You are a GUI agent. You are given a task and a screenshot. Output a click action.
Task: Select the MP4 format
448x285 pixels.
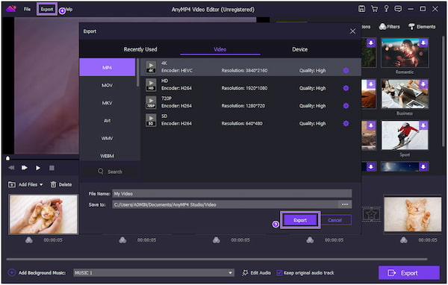pos(108,67)
